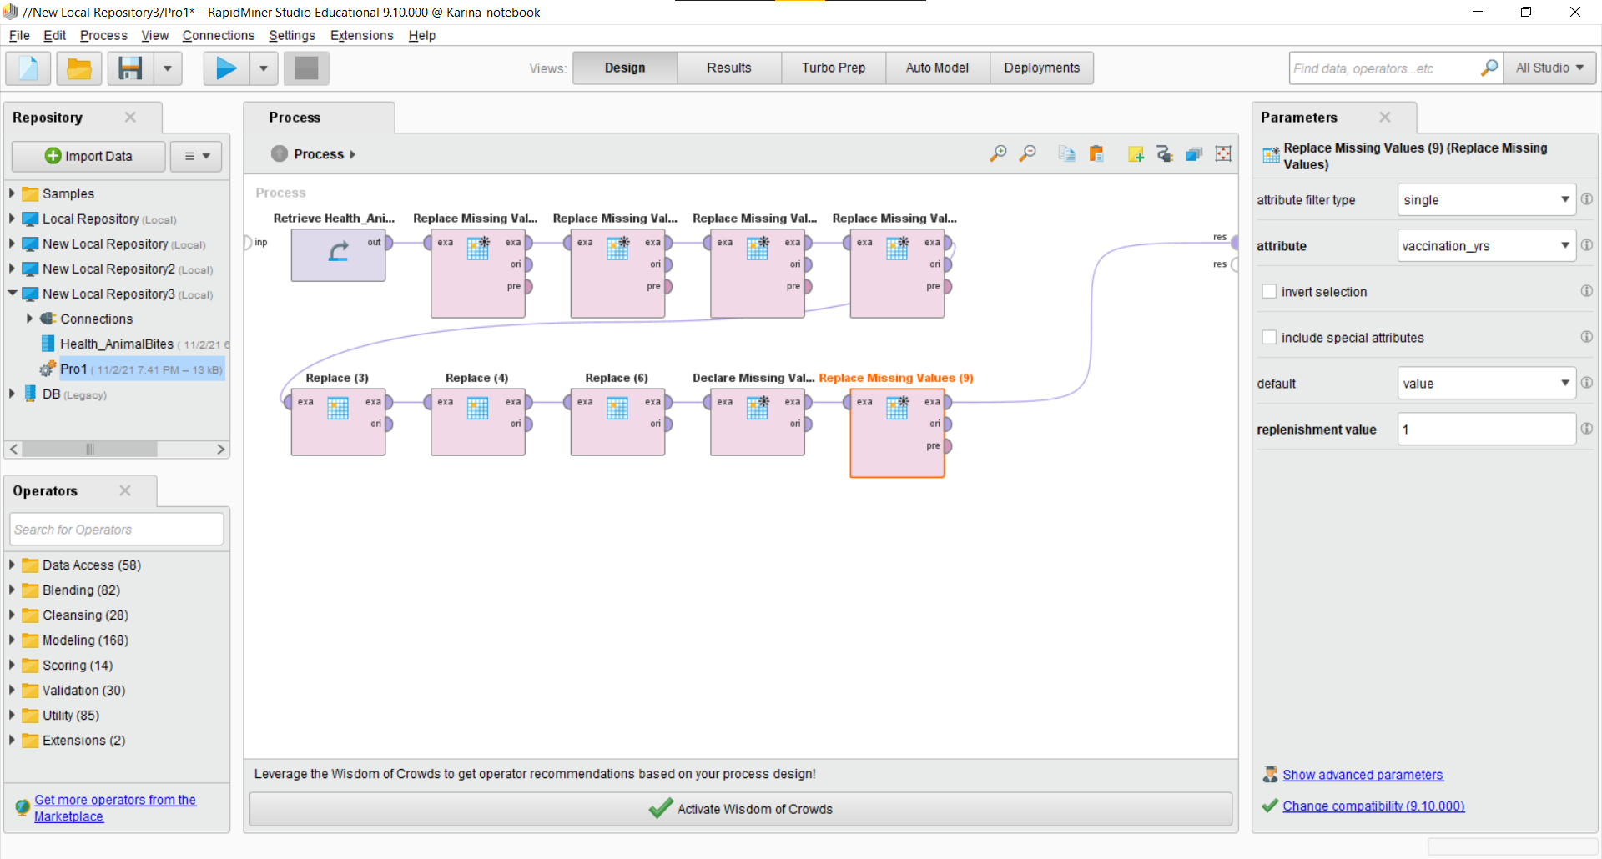
Task: Click the replenishment value input field
Action: pos(1486,429)
